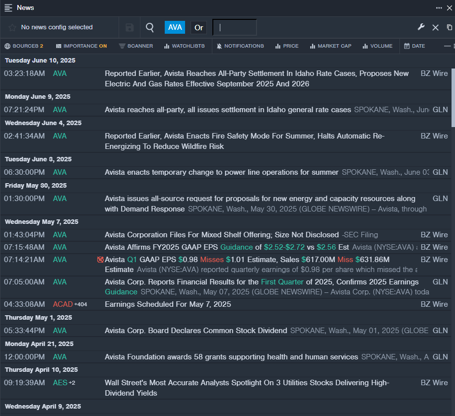Click GLN source on the Dividend row
The height and width of the screenshot is (416, 455).
440,331
